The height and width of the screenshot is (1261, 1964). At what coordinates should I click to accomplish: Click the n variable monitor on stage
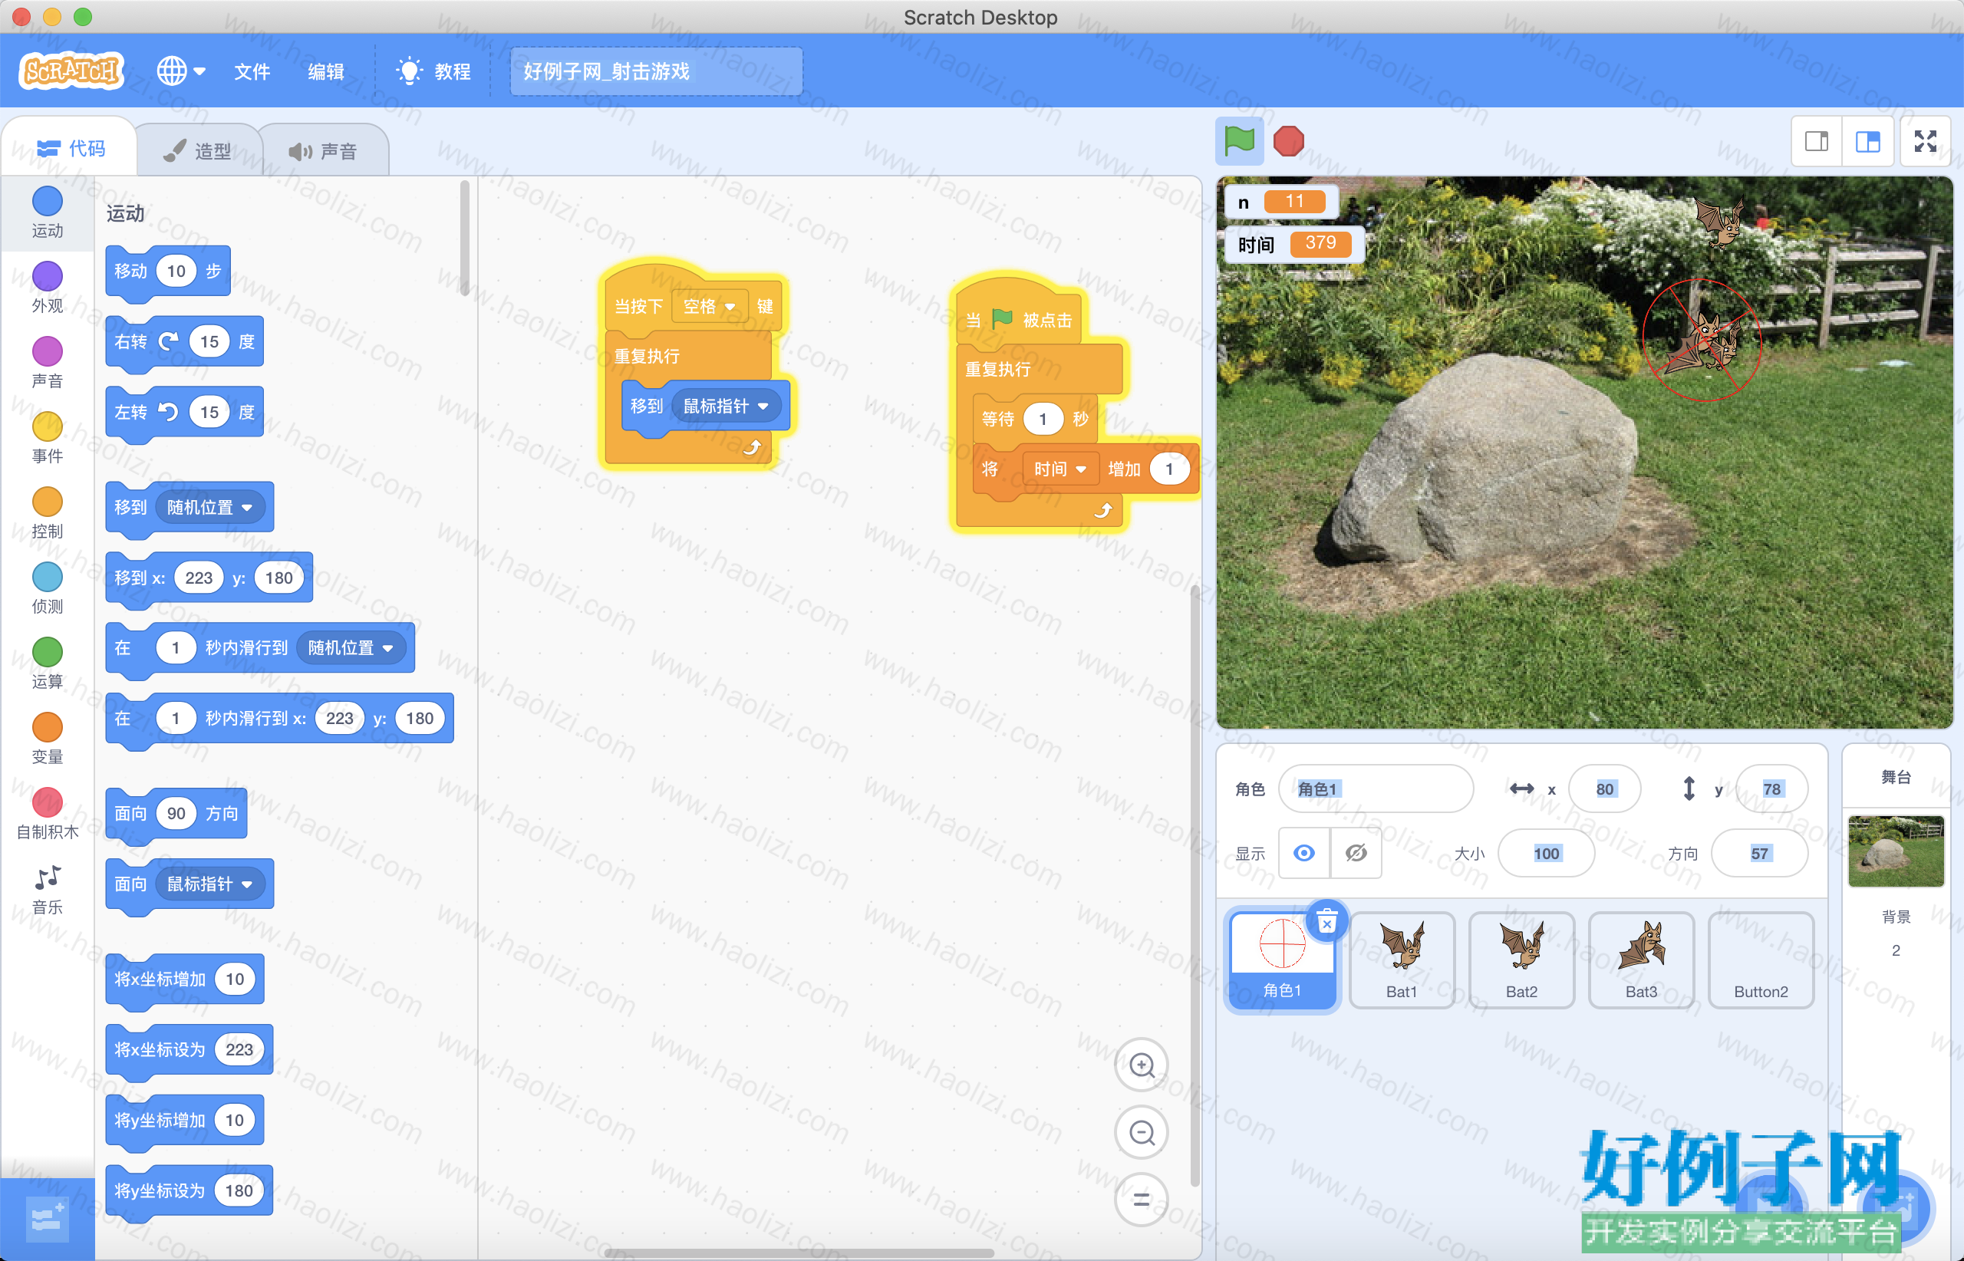tap(1282, 202)
